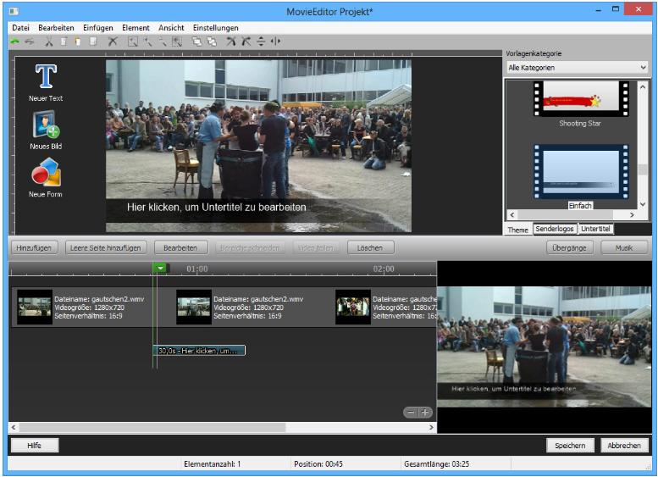Open the Einfügen menu

pyautogui.click(x=97, y=28)
